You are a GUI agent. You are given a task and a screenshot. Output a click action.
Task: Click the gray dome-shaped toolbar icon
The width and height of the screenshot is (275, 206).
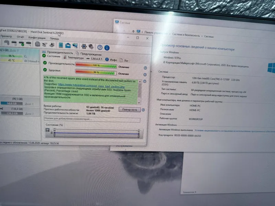(37, 44)
